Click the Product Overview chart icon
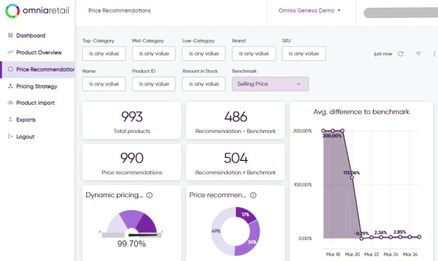 [10, 52]
